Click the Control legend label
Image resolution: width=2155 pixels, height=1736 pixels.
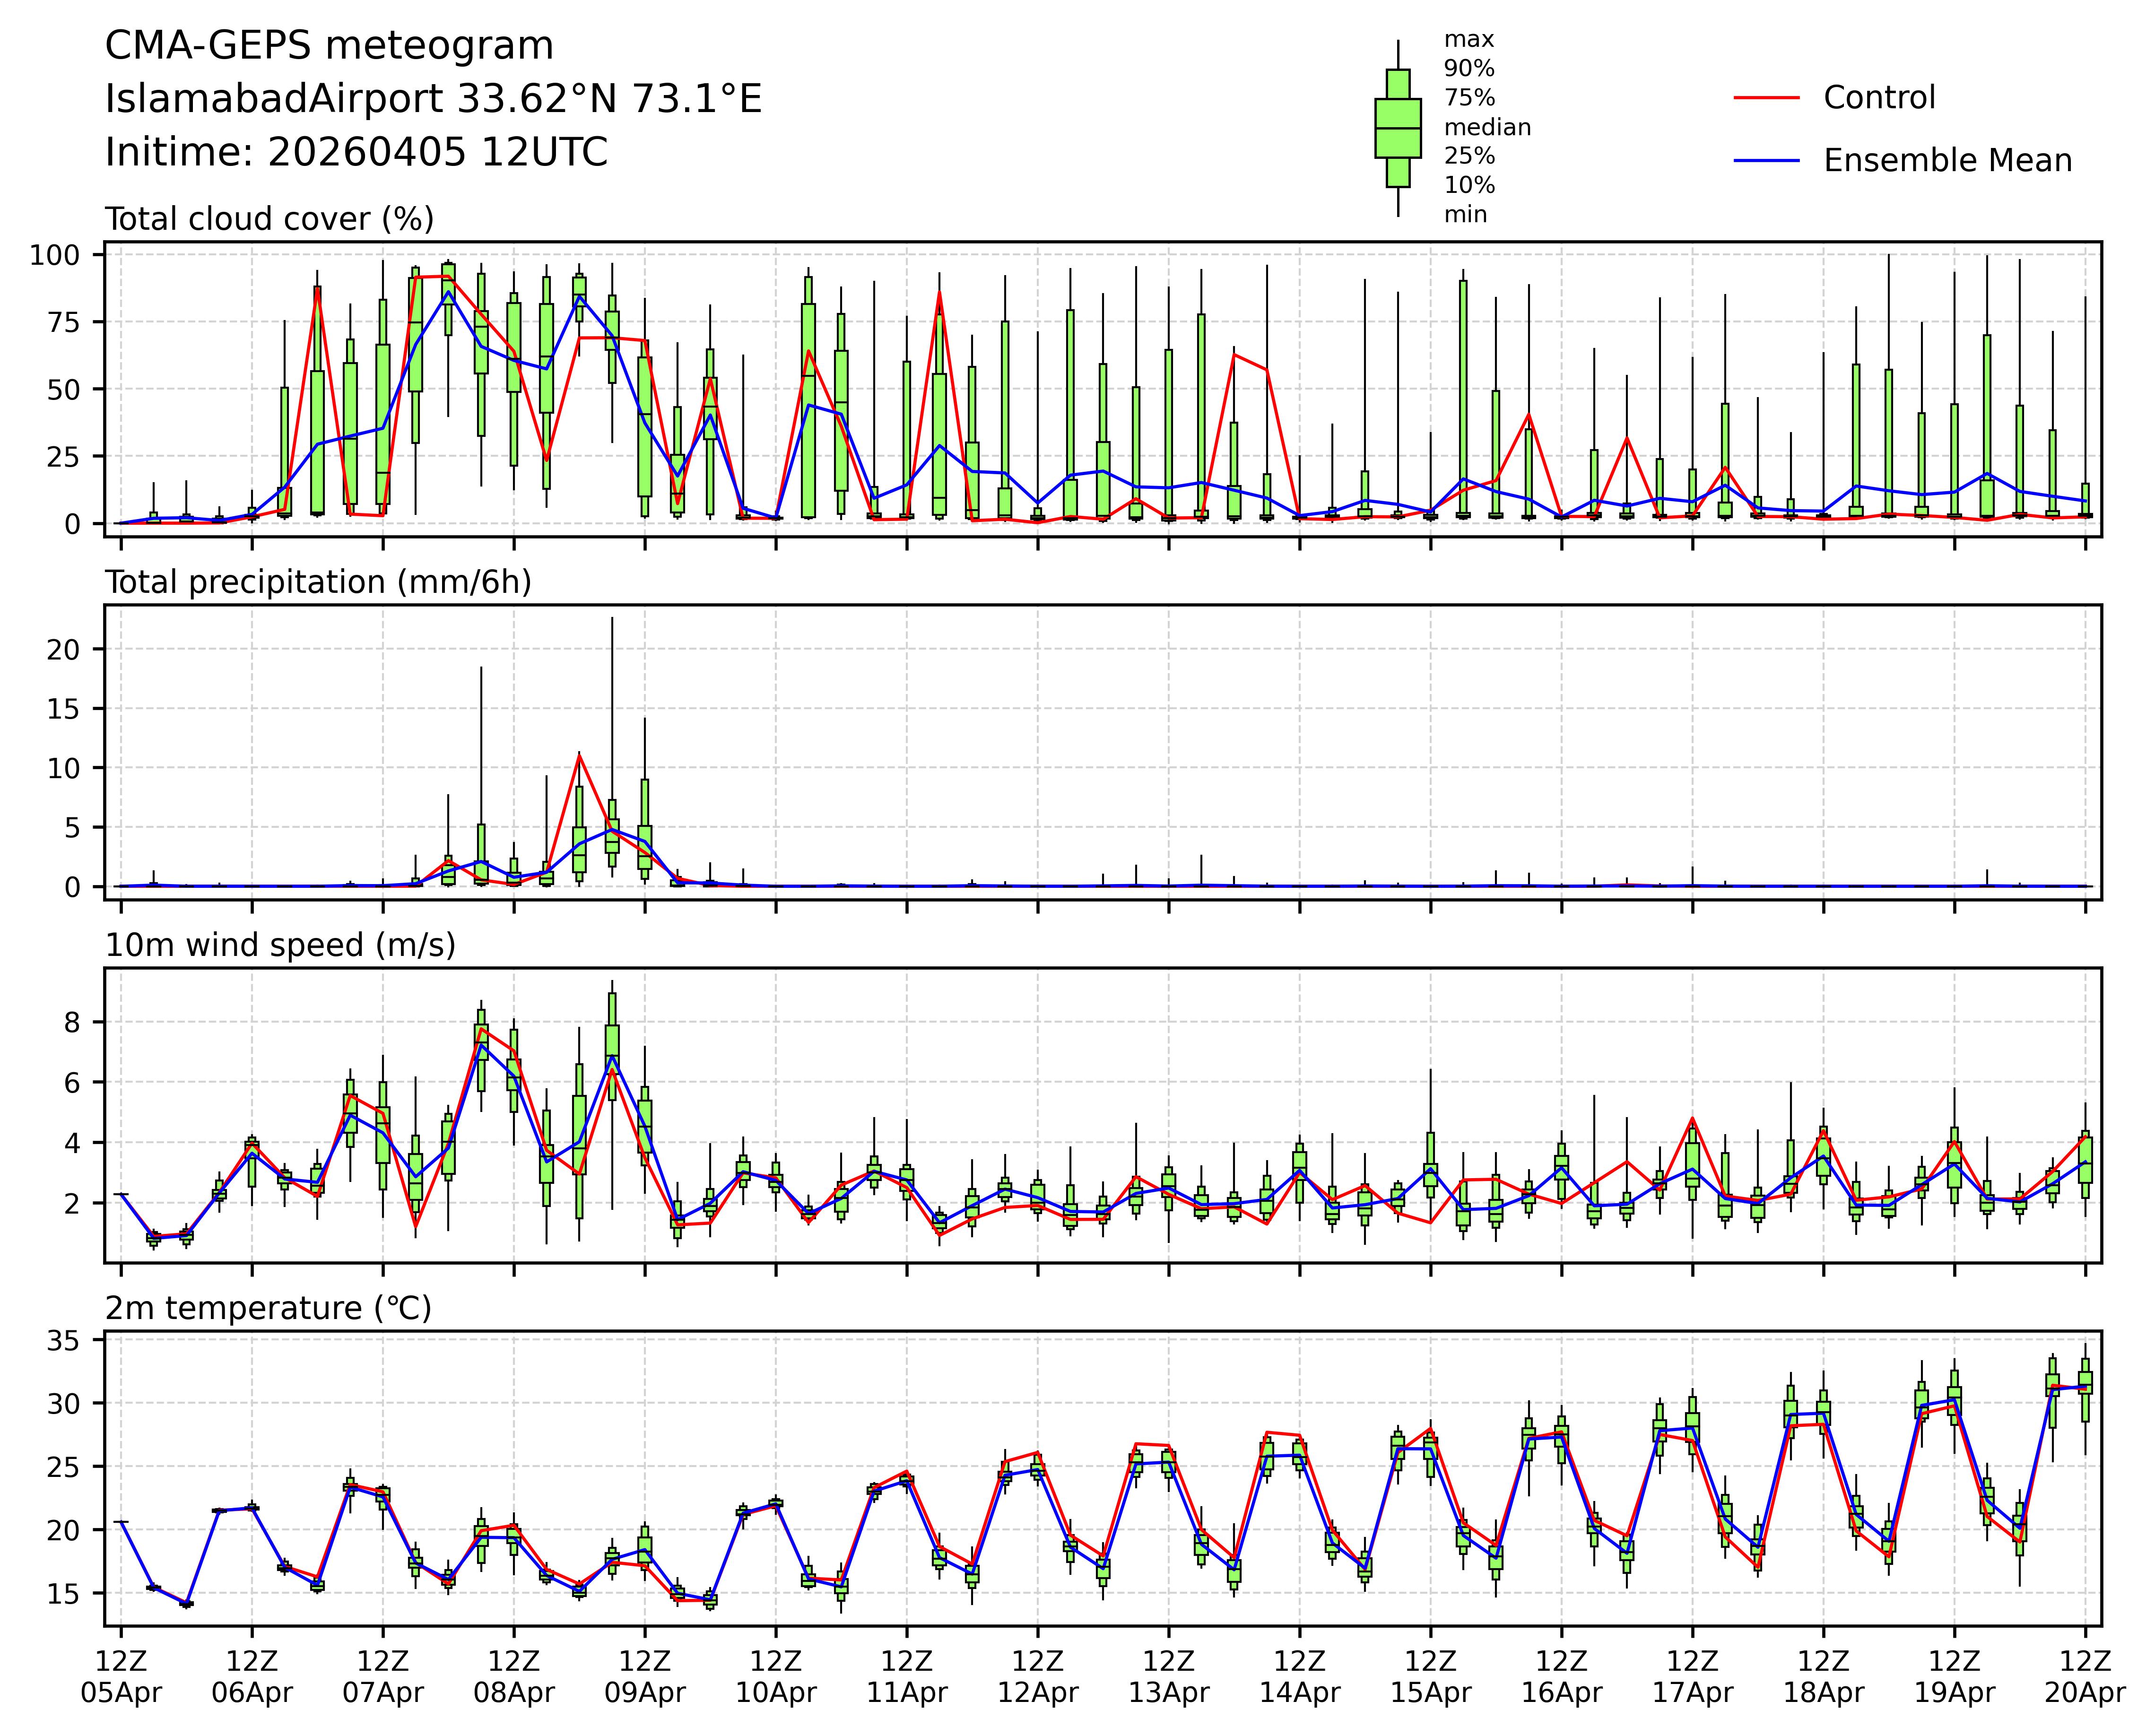coord(1879,98)
